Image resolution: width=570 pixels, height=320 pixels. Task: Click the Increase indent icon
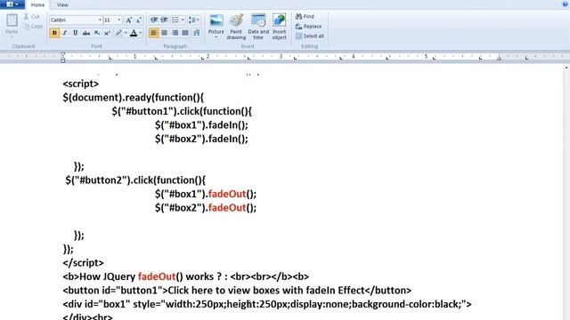point(164,20)
